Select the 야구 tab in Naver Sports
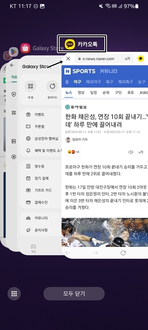 (77, 82)
